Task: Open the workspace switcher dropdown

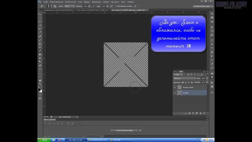Action: tap(203, 6)
